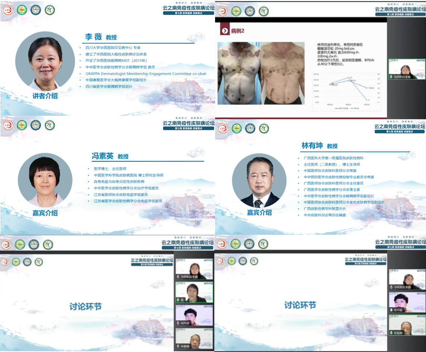Image resolution: width=426 pixels, height=352 pixels.
Task: Toggle the green microphone on the 冯 video tile
Action: (178, 300)
